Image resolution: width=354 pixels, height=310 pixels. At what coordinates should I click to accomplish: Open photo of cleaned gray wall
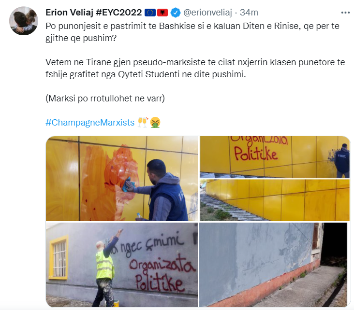click(x=273, y=265)
